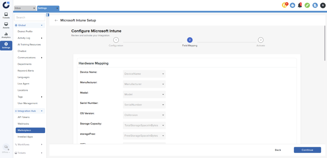Collapse the settings sidebar panel icon
327x158 pixels.
(47, 15)
